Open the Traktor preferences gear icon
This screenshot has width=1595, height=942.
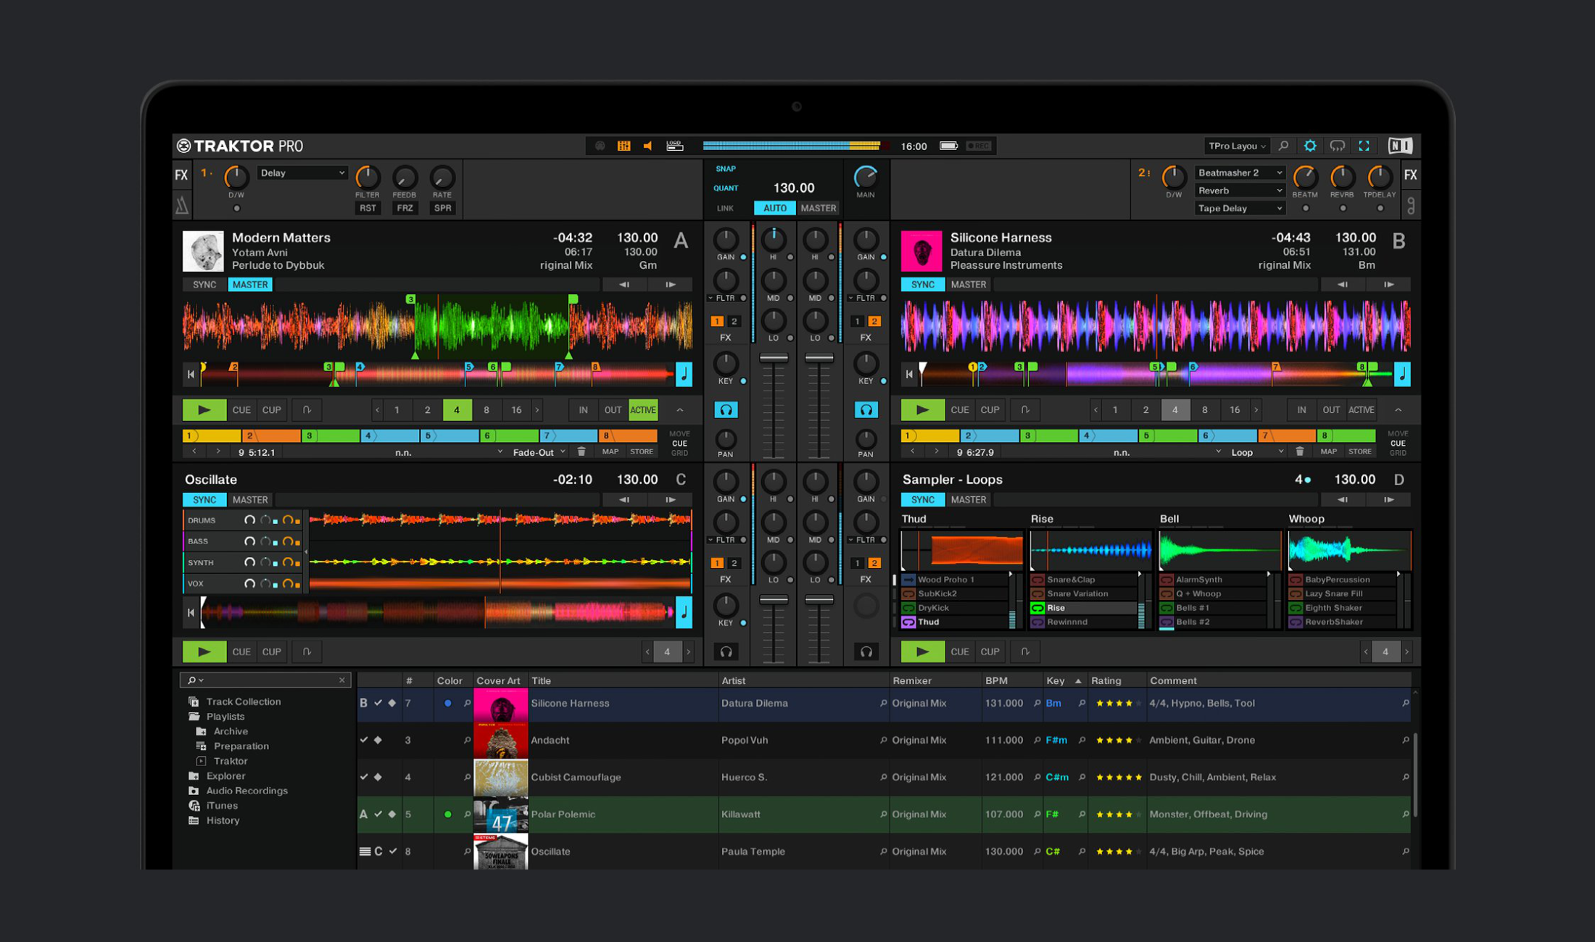[x=1311, y=146]
